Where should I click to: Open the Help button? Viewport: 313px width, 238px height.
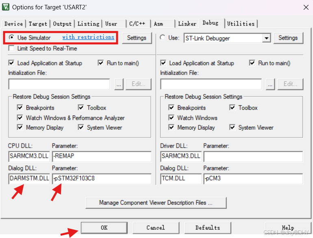tap(288, 227)
